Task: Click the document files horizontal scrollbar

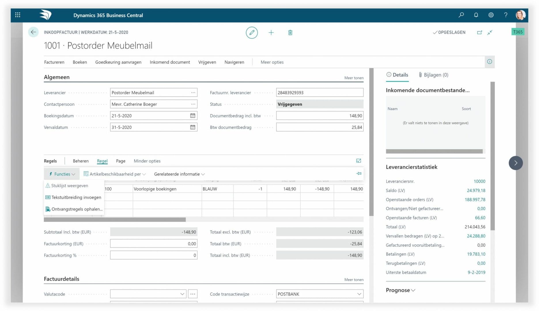Action: coord(434,151)
